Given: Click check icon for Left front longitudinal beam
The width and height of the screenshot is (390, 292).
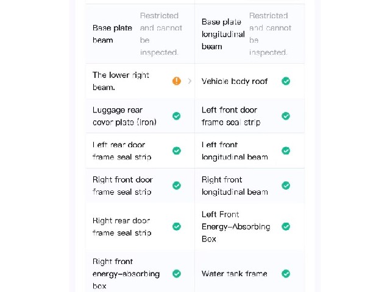Looking at the screenshot, I should point(286,151).
